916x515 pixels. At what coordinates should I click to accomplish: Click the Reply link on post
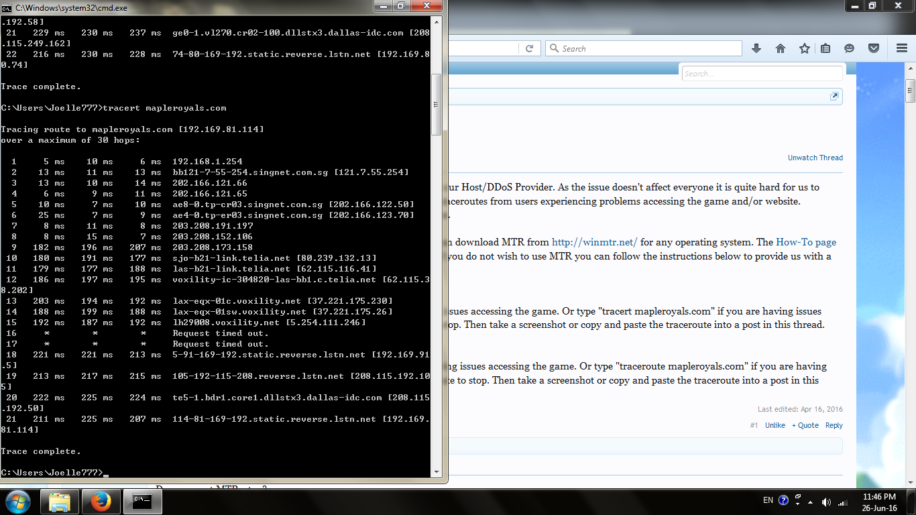pos(834,425)
